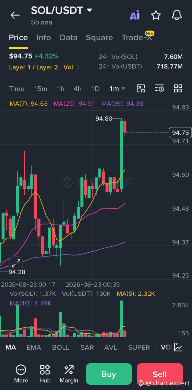
Task: Open the indicator chart settings icon
Action: (178, 347)
